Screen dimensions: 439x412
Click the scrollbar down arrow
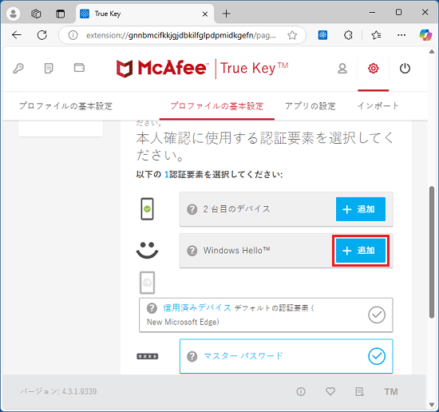(432, 405)
